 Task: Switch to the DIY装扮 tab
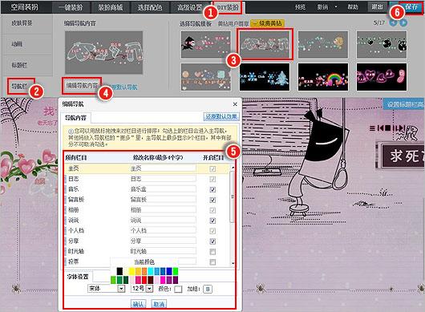point(228,7)
